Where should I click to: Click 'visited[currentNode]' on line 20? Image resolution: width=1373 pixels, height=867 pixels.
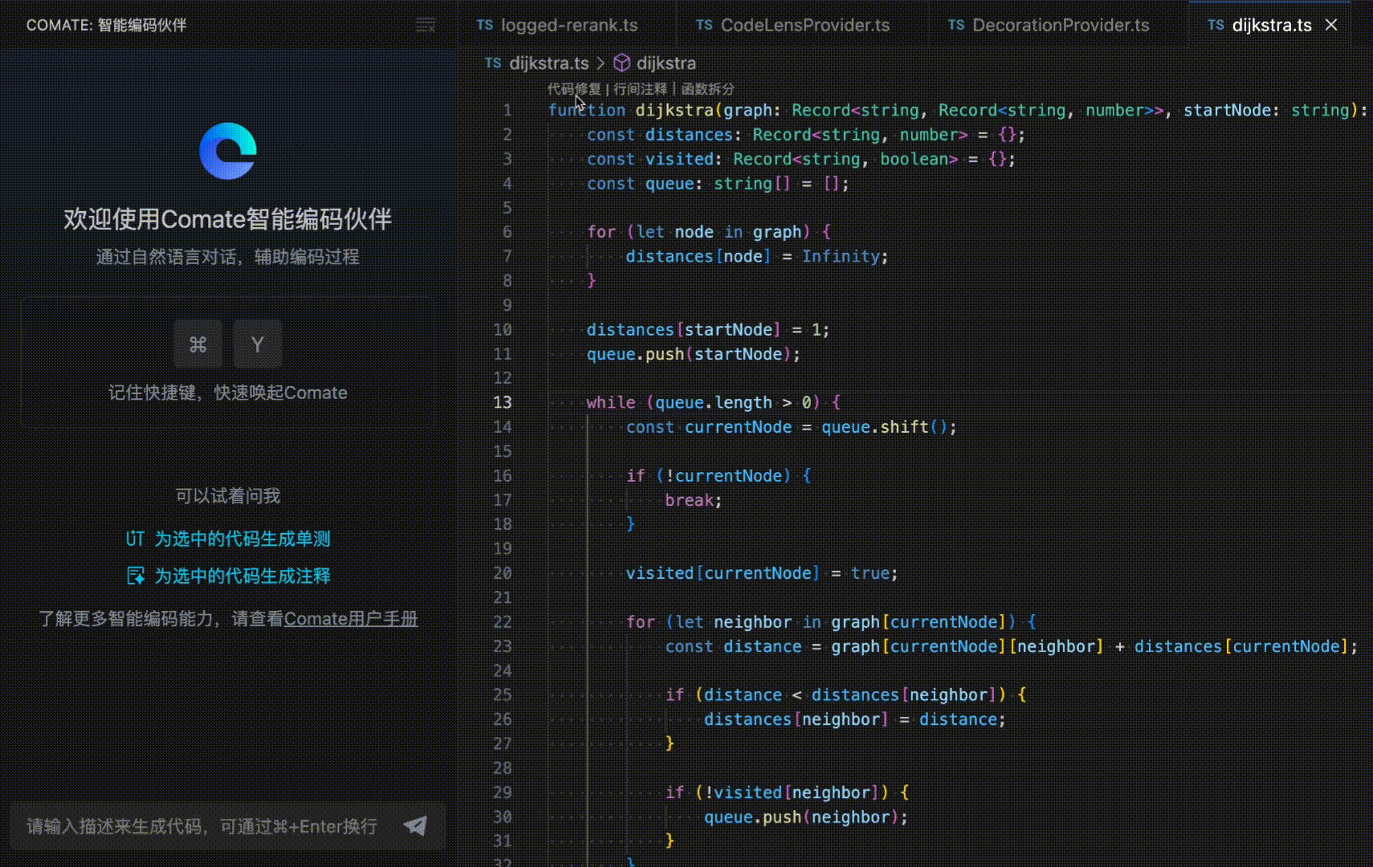coord(723,573)
